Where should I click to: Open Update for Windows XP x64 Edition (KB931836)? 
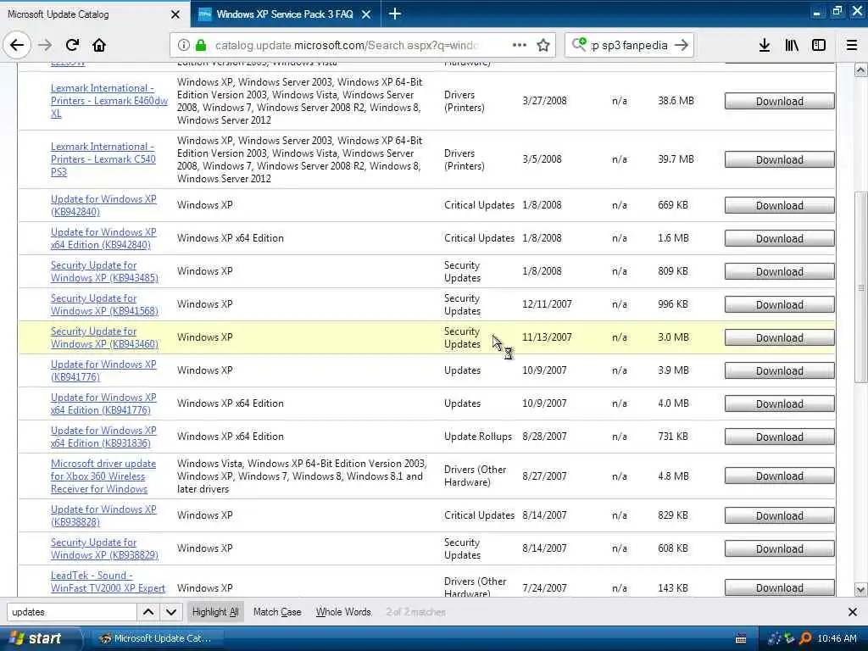click(x=103, y=437)
